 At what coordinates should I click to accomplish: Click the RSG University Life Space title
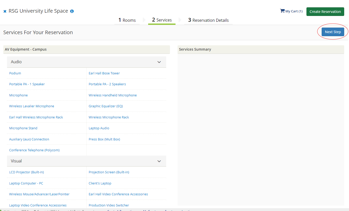[x=38, y=11]
